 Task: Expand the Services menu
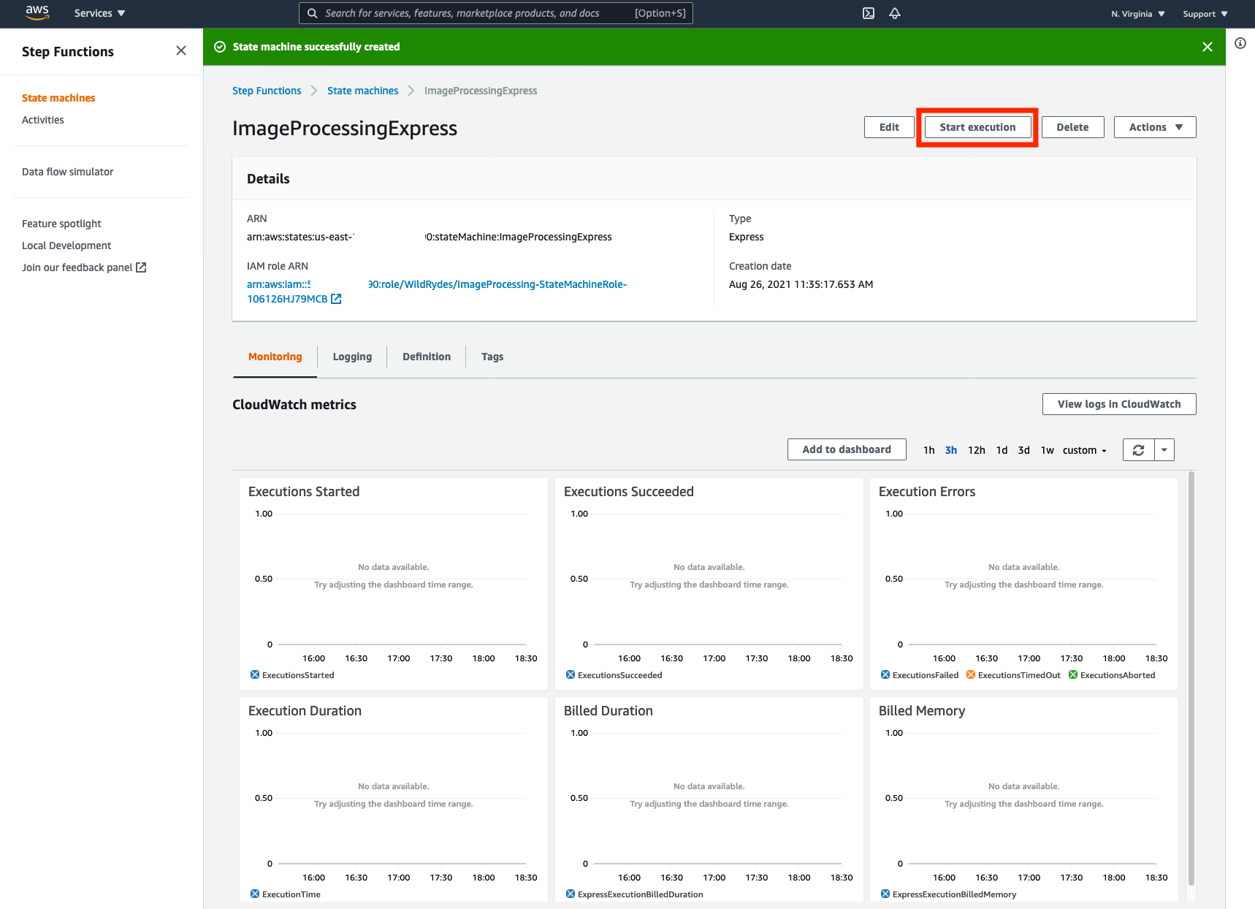99,13
